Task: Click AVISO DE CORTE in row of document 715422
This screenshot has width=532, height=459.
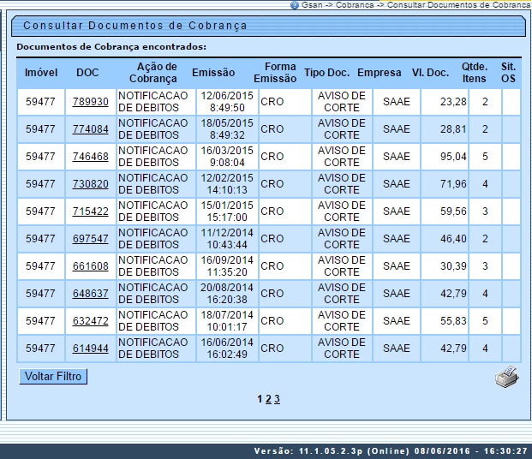Action: (x=342, y=212)
